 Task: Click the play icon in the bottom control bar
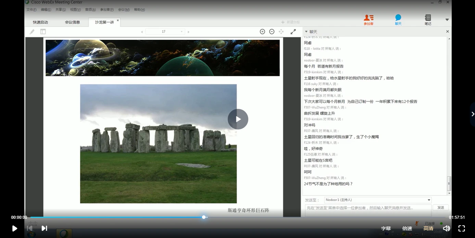click(14, 228)
